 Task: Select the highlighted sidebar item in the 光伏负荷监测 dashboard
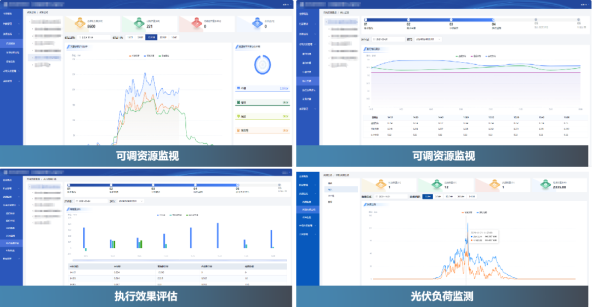[308, 209]
